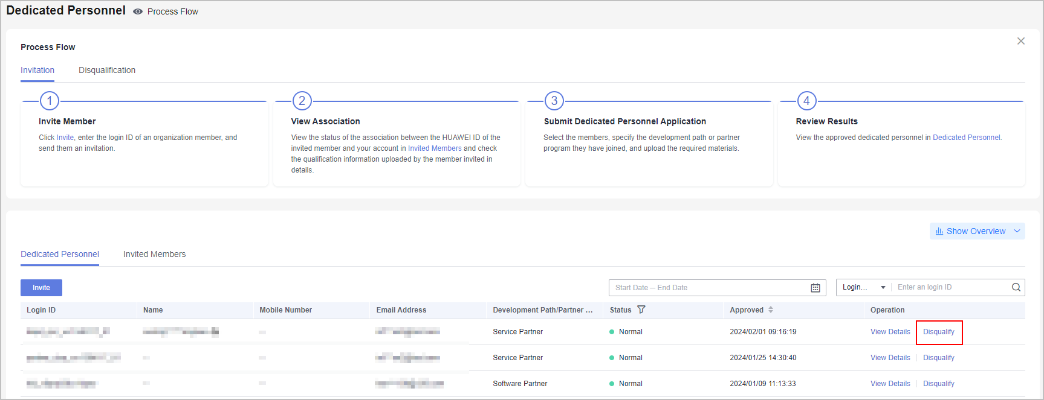Click the bar chart icon beside Show Overview

(x=939, y=231)
